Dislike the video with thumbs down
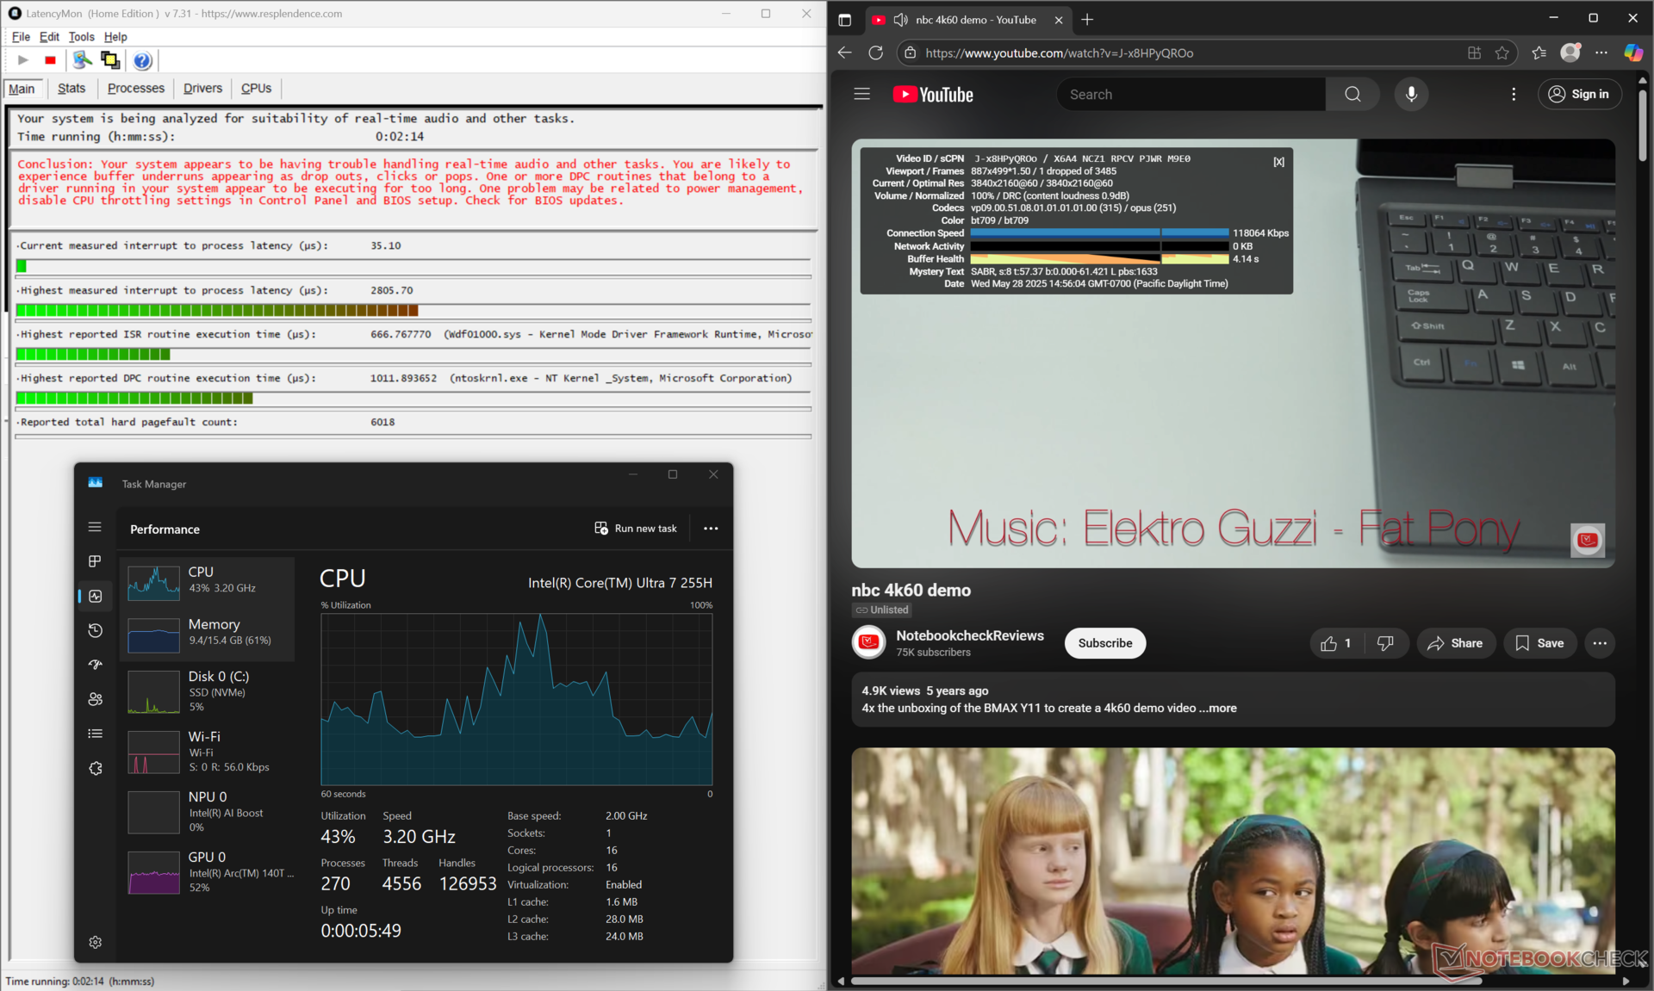The width and height of the screenshot is (1654, 991). (1385, 643)
